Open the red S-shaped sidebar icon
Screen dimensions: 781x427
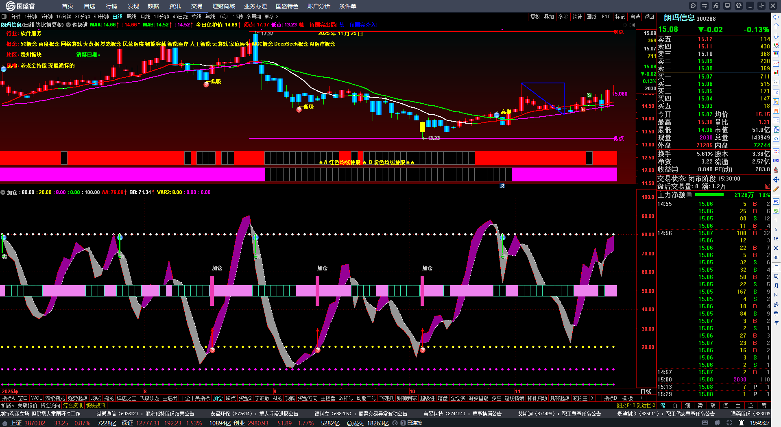[776, 170]
